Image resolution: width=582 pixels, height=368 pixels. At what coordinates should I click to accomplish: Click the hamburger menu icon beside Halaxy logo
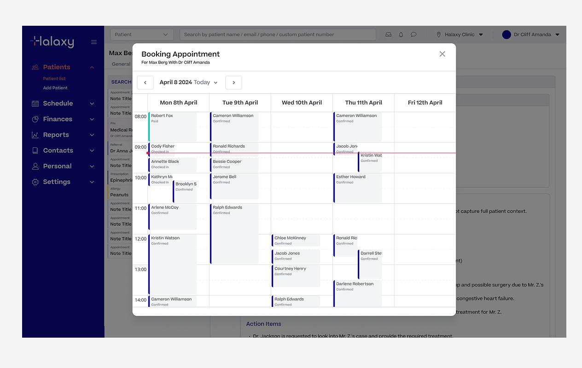pyautogui.click(x=94, y=42)
